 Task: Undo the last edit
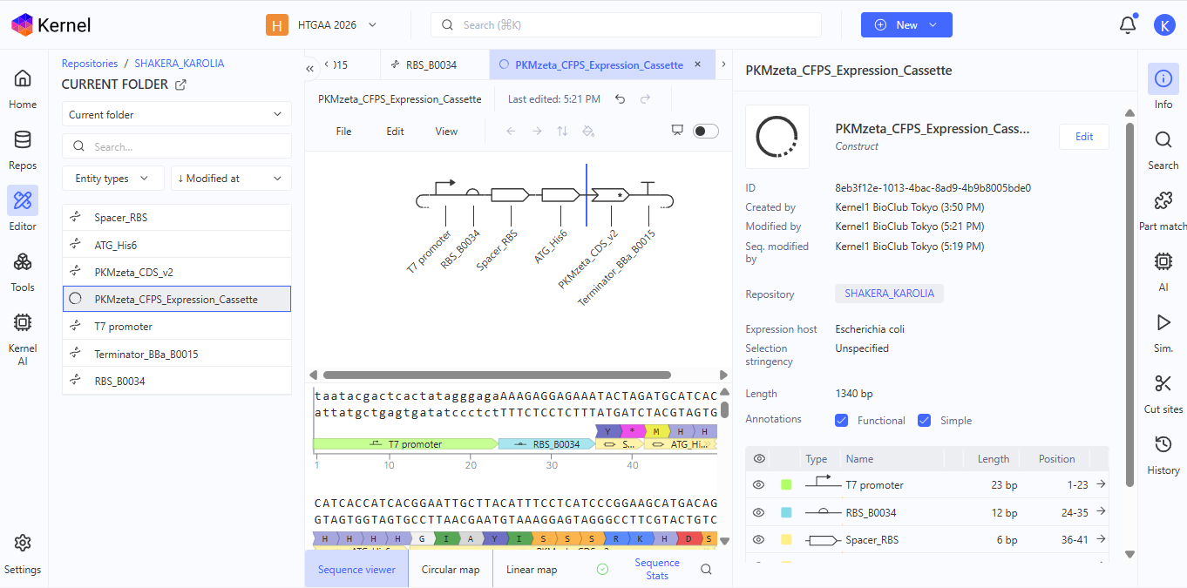620,99
